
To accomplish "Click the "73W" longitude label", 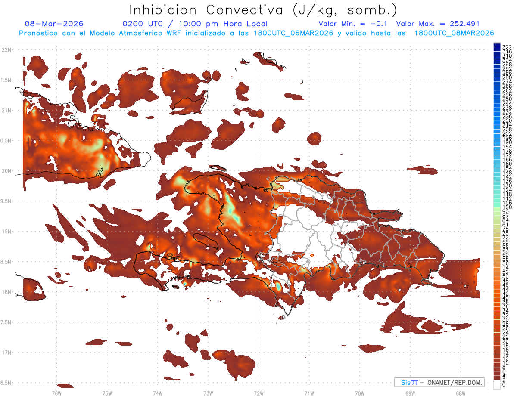I will pos(208,393).
